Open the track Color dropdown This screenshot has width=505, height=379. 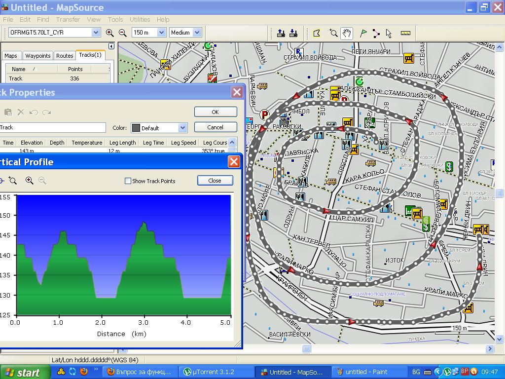click(182, 128)
